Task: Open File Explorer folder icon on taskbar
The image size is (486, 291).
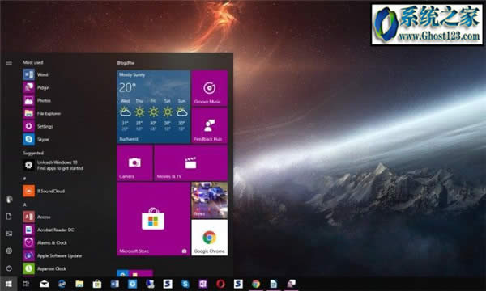Action: click(x=79, y=284)
